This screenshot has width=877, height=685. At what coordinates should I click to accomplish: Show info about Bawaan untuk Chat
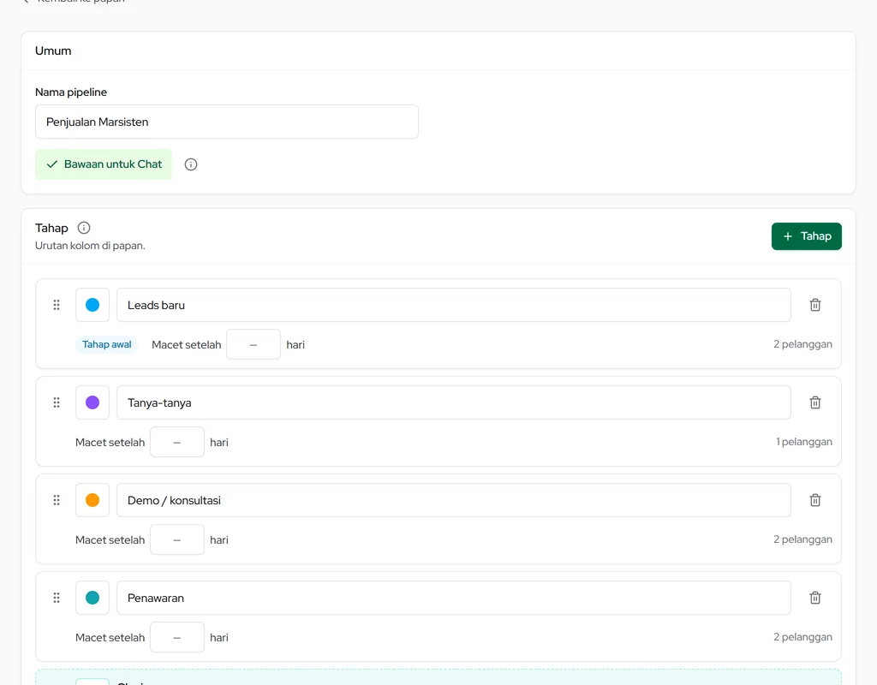click(191, 164)
